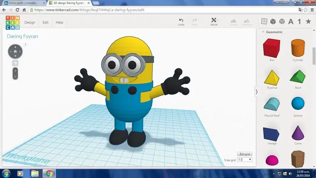Open the Adjust tool

[x=214, y=22]
